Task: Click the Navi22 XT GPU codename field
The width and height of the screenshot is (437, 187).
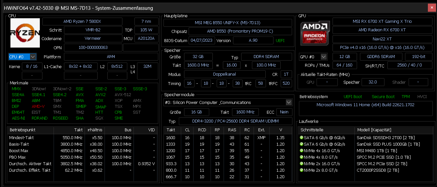Action: [382, 39]
